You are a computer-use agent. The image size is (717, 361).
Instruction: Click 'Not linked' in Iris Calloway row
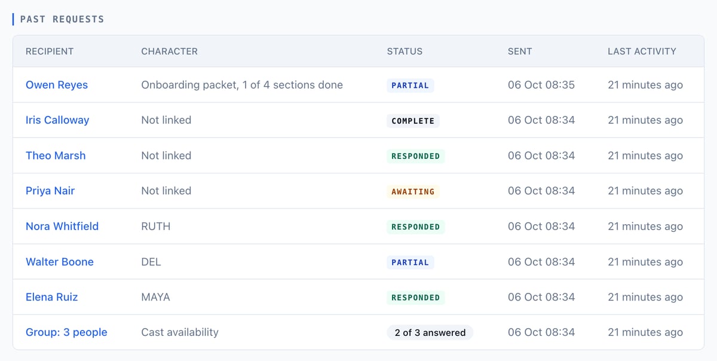[166, 120]
